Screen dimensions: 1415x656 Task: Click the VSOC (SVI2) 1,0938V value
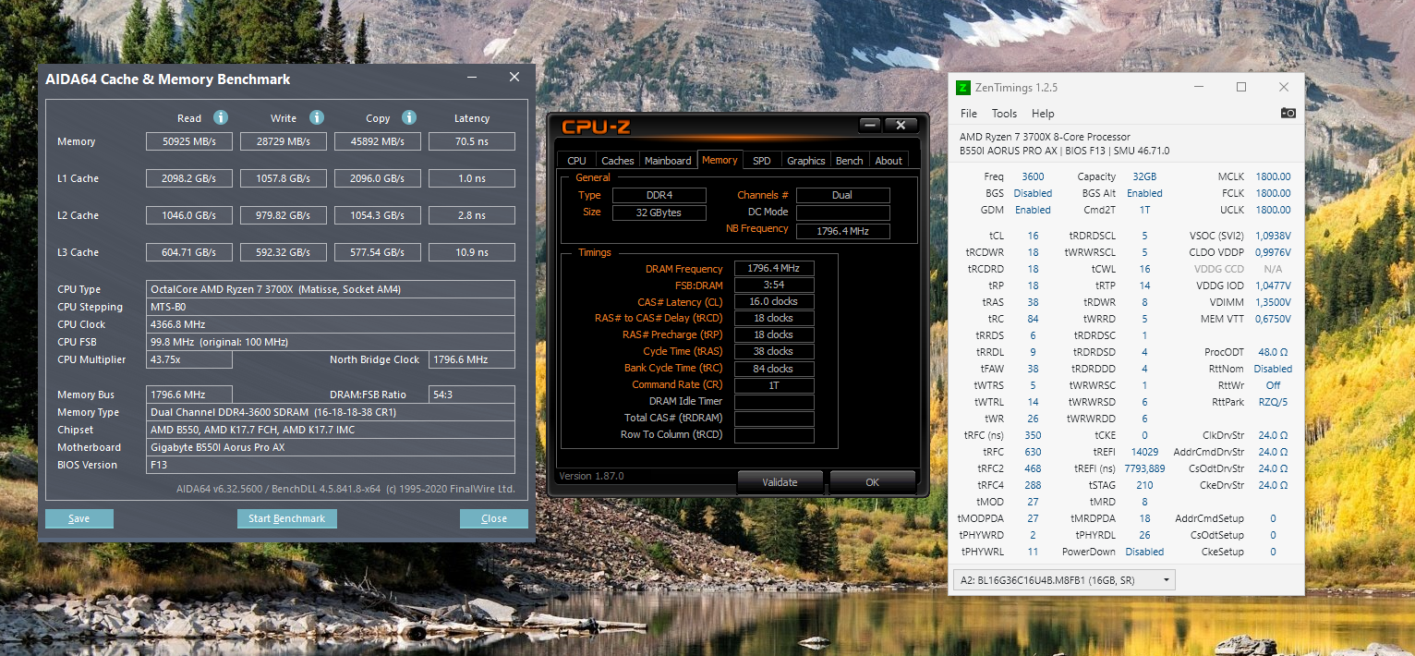pos(1273,236)
